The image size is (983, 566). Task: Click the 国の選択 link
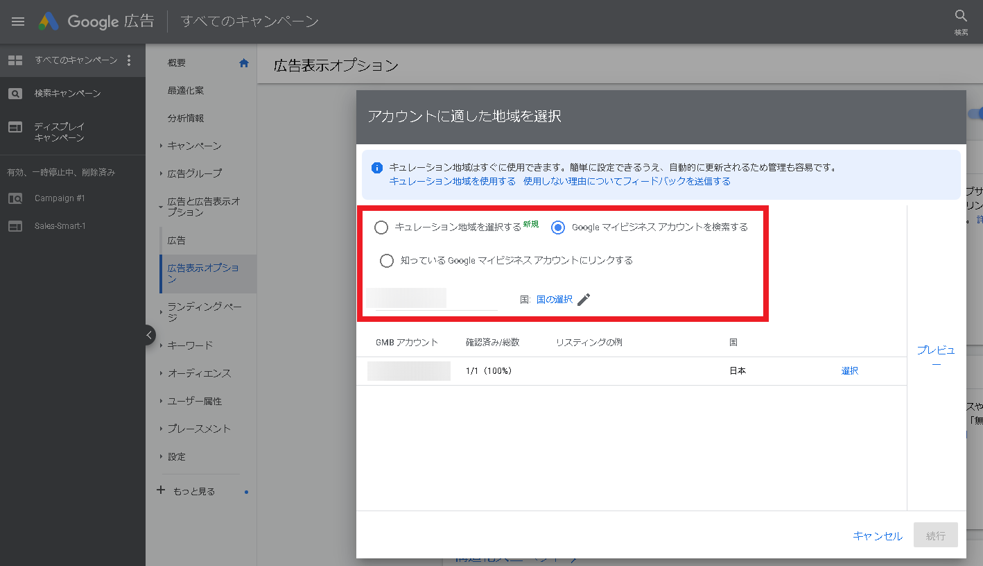coord(555,300)
